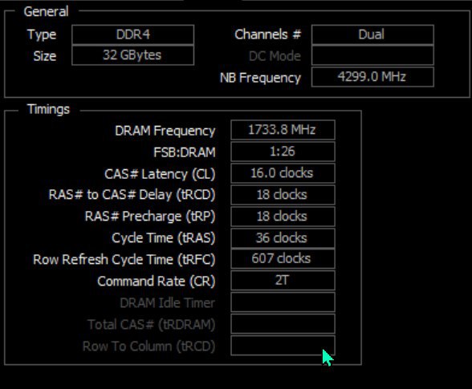Click the Row Refresh Cycle Time (tRFC) label

click(x=124, y=260)
